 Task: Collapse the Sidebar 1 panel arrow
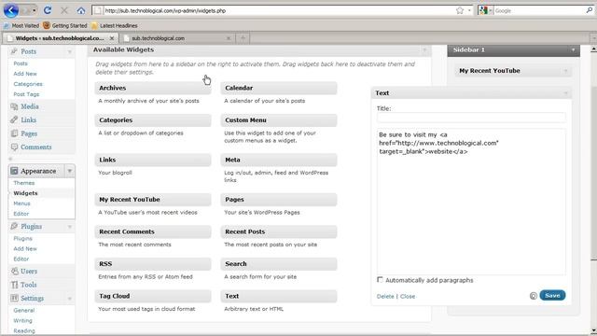pyautogui.click(x=573, y=49)
